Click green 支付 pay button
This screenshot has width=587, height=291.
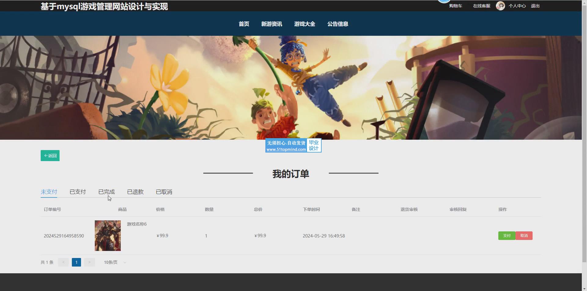point(507,236)
